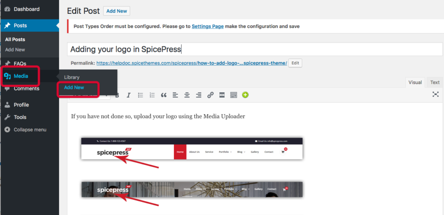Click the green plus circle icon
The width and height of the screenshot is (444, 215).
[x=245, y=95]
